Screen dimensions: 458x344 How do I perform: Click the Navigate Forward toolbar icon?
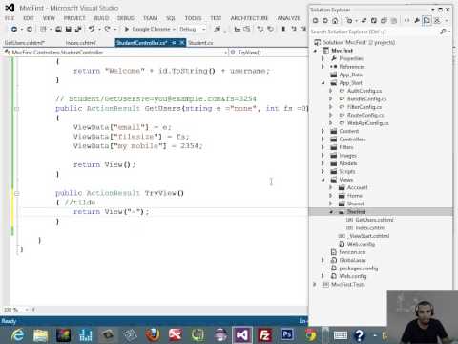point(30,29)
